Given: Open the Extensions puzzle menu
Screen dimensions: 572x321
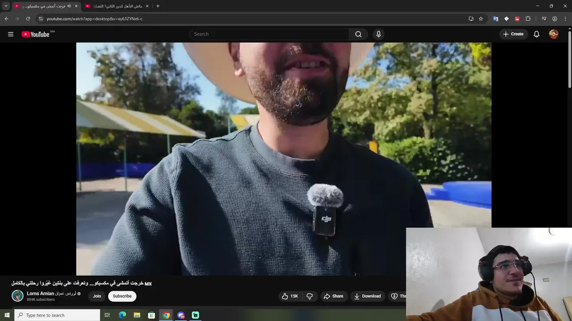Looking at the screenshot, I should coord(528,19).
